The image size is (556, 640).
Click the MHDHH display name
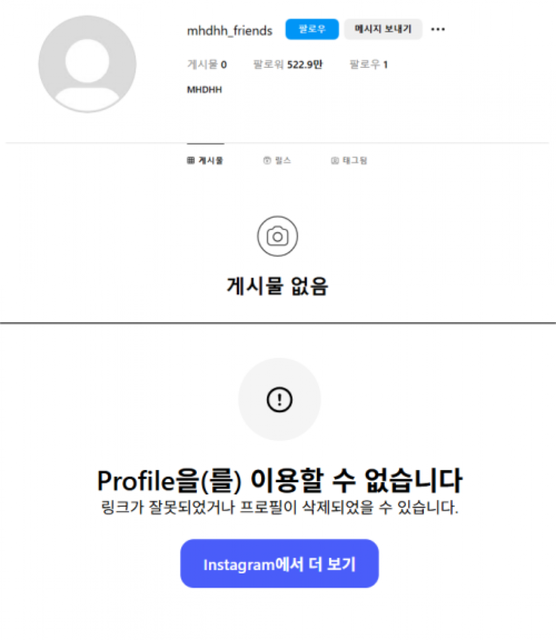204,90
